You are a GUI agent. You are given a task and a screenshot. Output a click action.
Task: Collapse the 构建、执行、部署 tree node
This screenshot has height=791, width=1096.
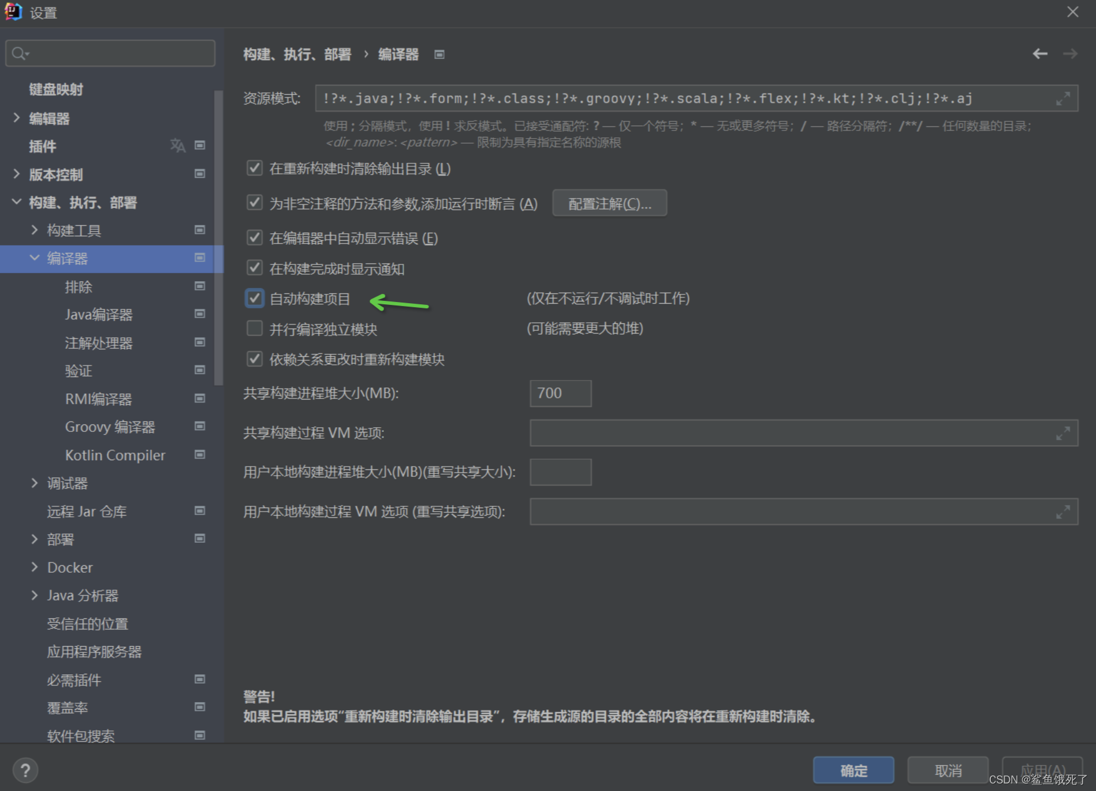17,202
